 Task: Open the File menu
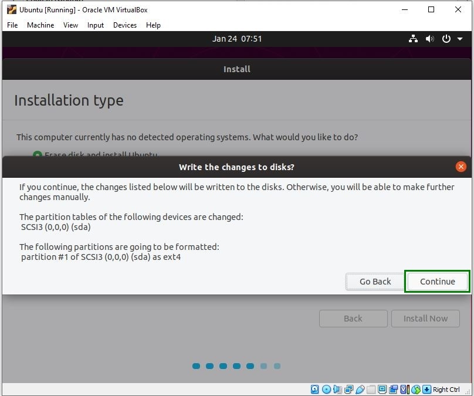pos(12,25)
